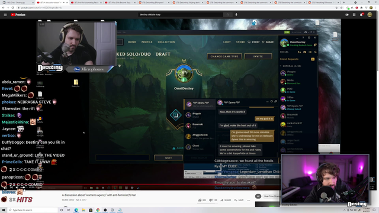Open the YouTube create video icon
The height and width of the screenshot is (213, 379).
point(347,15)
